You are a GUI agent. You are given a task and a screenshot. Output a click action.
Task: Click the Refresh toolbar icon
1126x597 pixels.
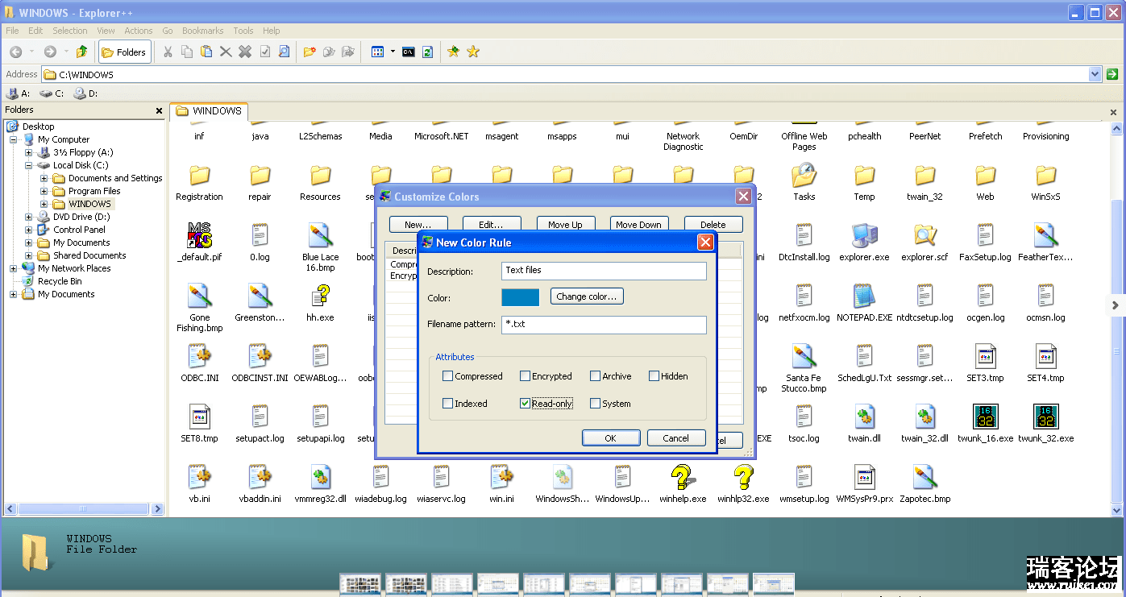[428, 52]
